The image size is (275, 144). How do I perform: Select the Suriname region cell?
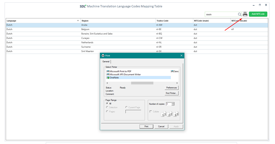(x=118, y=47)
